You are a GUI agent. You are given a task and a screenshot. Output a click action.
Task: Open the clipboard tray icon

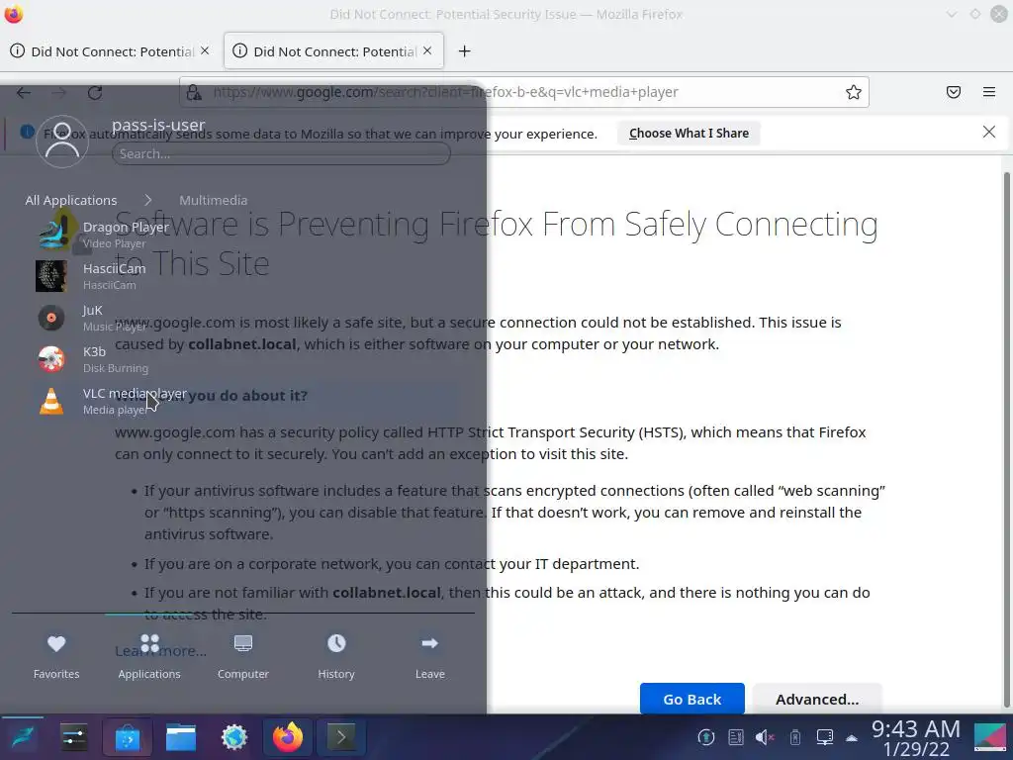coord(735,737)
